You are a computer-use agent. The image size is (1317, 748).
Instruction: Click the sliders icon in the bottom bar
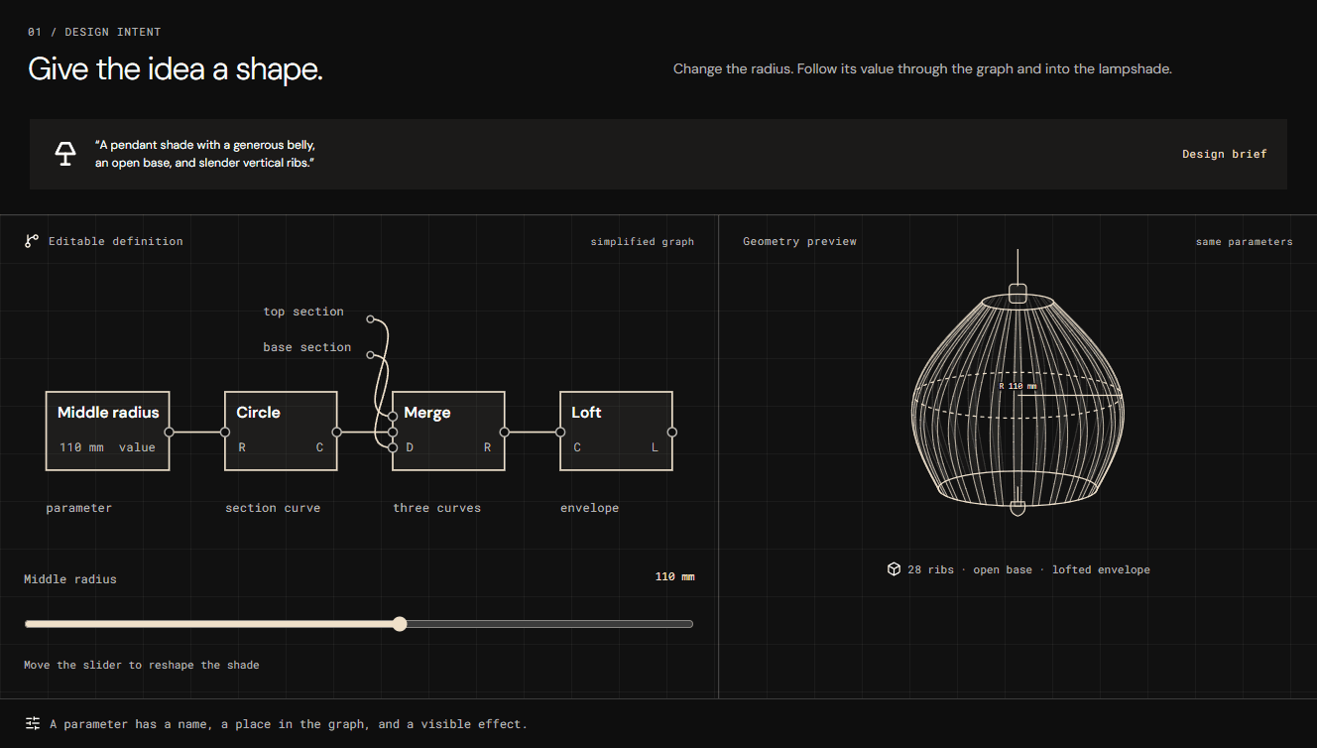click(33, 723)
